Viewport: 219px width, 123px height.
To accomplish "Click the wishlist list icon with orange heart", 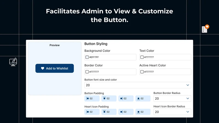I will tap(206, 29).
